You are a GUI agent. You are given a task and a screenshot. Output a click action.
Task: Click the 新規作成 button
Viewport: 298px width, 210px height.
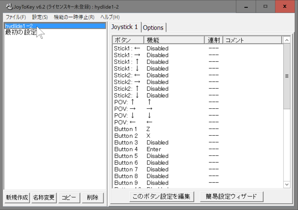click(17, 197)
